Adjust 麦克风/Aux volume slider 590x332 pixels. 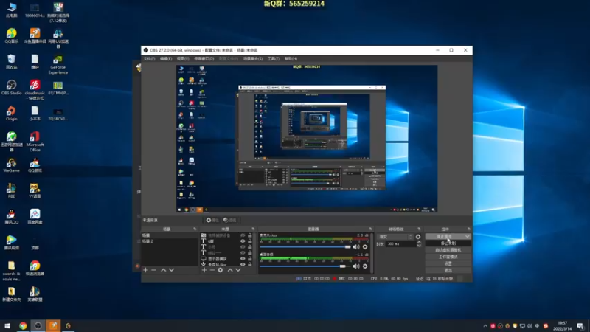click(305, 247)
